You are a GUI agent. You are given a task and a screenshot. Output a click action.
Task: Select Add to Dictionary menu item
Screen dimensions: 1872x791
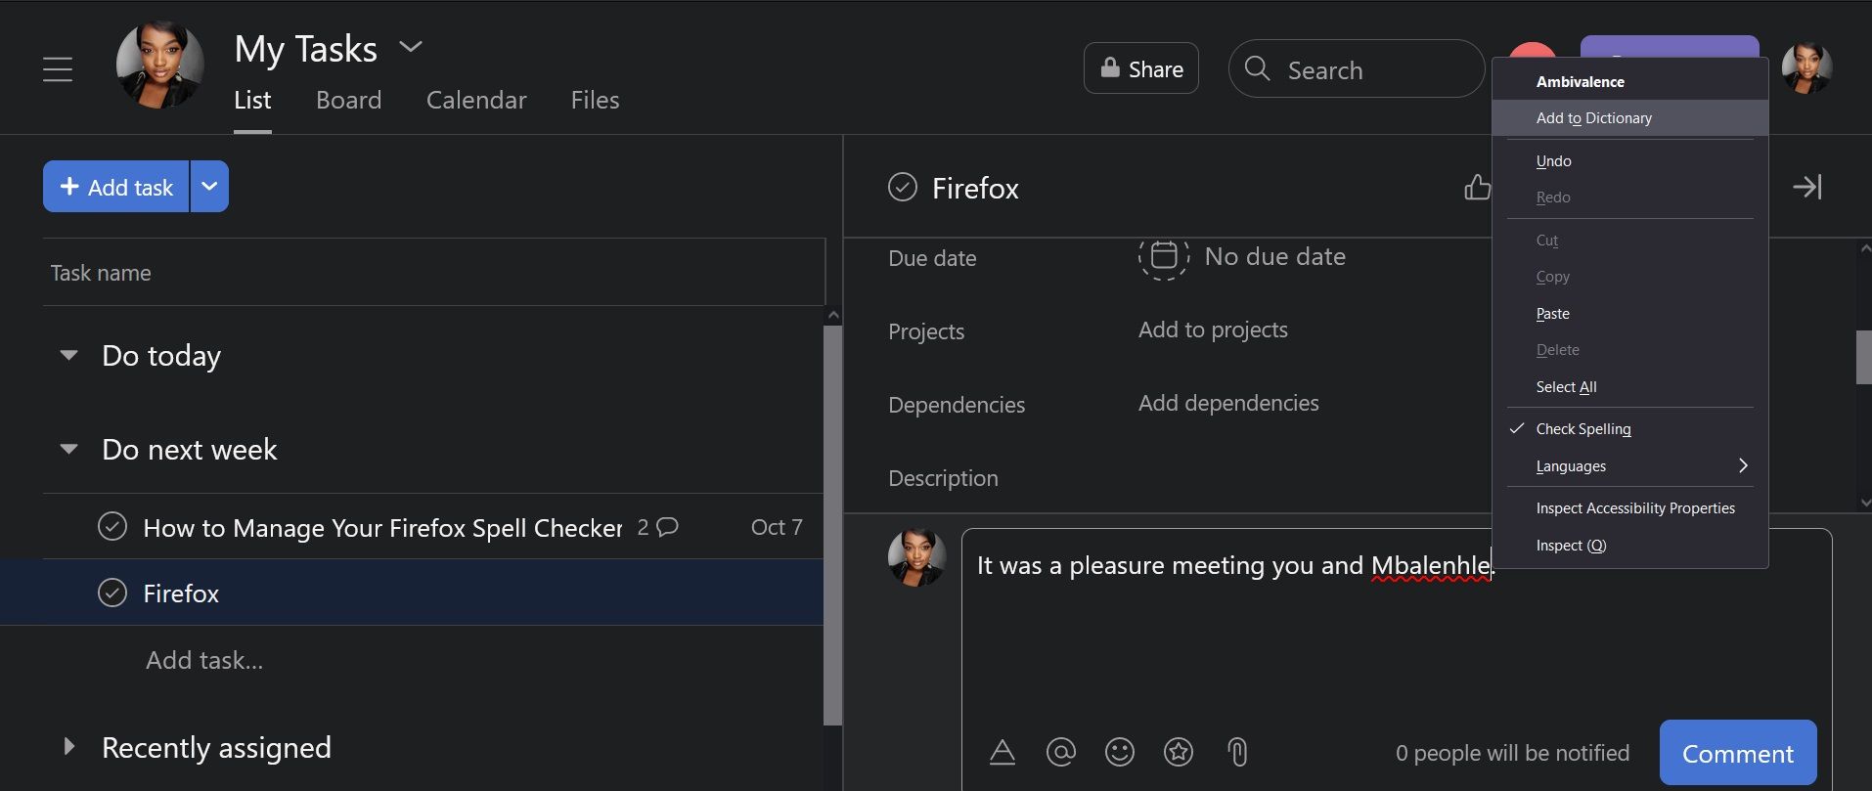1630,118
